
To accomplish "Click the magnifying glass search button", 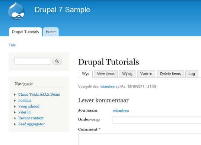I will 57,61.
